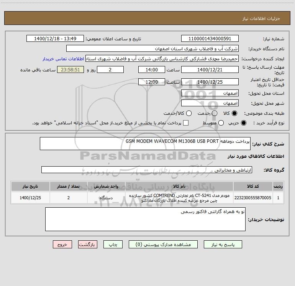Open اطلاعات تماس خریدار link
Image resolution: width=295 pixels, height=286 pixels.
(63, 59)
